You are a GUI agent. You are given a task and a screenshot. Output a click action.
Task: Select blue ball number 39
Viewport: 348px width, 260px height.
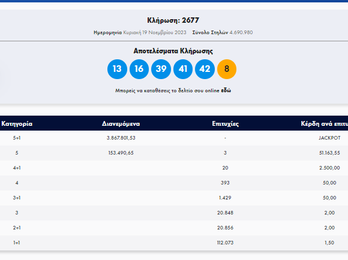(161, 69)
